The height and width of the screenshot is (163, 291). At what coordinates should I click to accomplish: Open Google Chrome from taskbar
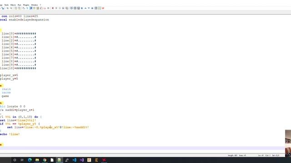pyautogui.click(x=45, y=160)
